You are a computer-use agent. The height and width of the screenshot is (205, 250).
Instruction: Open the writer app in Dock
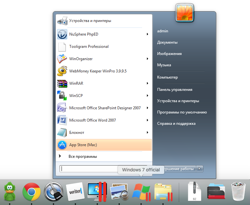[75, 191]
